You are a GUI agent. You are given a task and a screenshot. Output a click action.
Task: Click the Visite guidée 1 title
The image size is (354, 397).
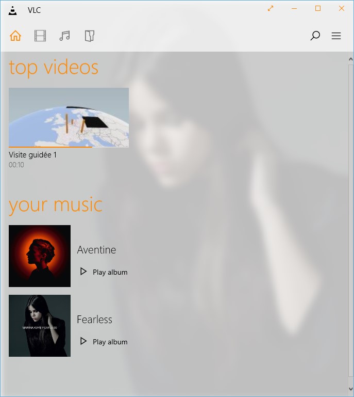pos(32,155)
